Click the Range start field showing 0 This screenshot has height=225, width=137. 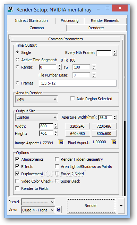point(48,67)
